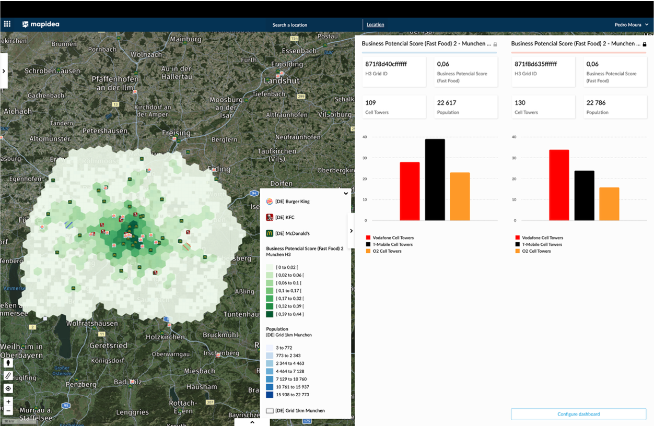Click 22 617 Population card
The width and height of the screenshot is (654, 426).
click(x=465, y=106)
